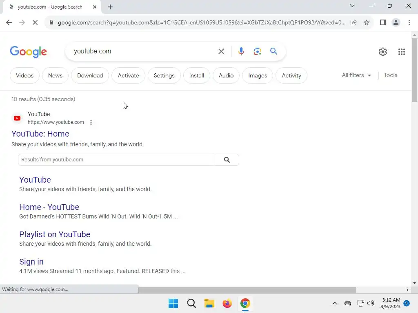Screen dimensions: 418x313
Task: Click the vertical scrollbar thumb
Action: pos(414,70)
